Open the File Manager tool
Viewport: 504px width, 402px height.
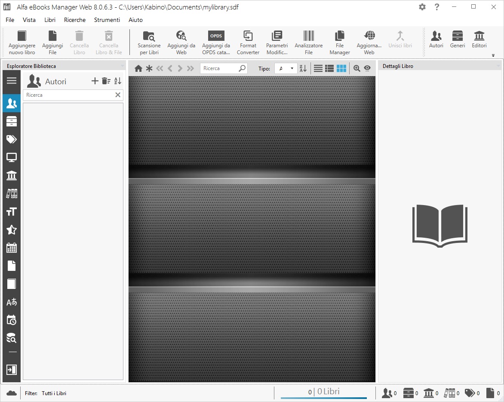pos(339,43)
